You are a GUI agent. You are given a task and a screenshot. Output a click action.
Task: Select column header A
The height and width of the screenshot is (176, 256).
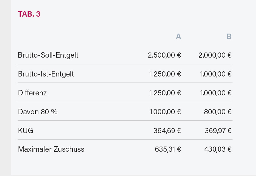click(179, 36)
